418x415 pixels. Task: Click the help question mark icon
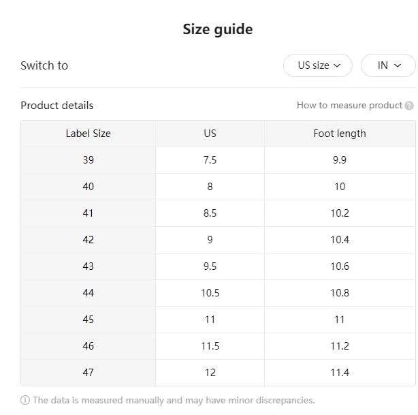point(409,106)
